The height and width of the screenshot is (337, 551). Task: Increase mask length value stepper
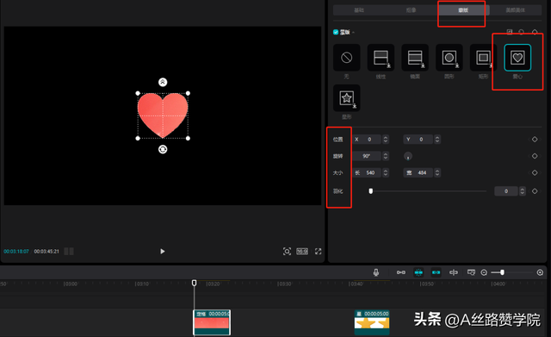[x=386, y=171]
